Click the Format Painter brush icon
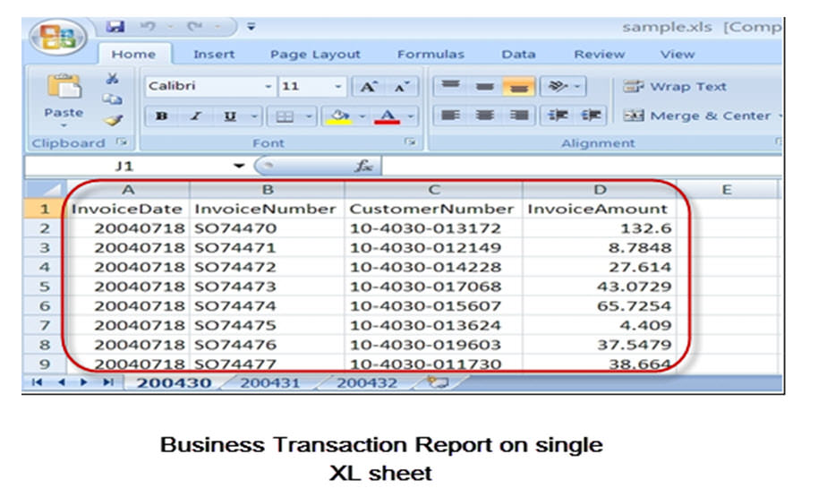The width and height of the screenshot is (827, 497). (113, 119)
